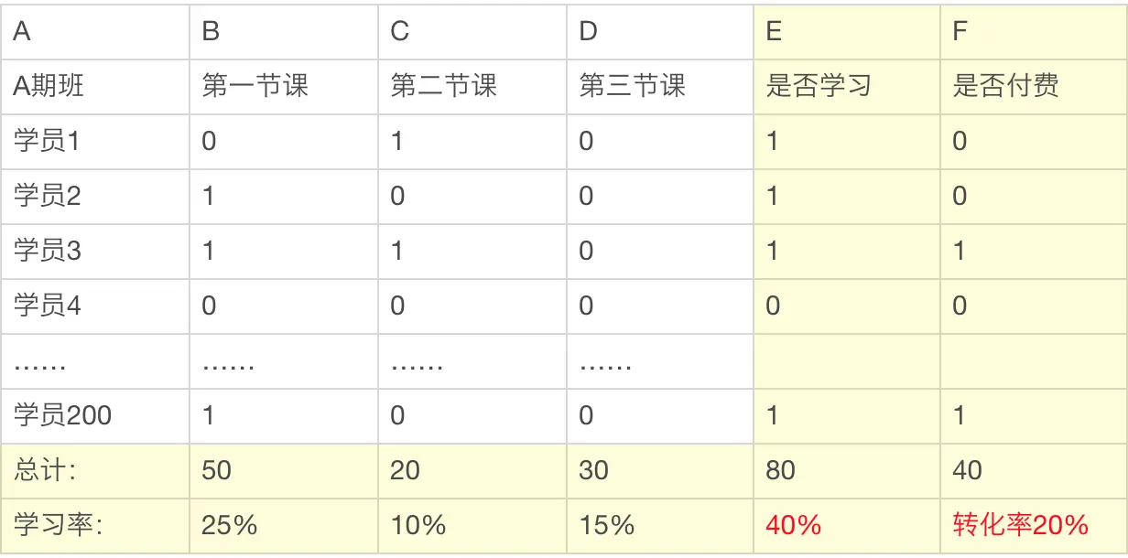Click the 第三节课 header cell
Screen dimensions: 1128x558
click(x=660, y=87)
